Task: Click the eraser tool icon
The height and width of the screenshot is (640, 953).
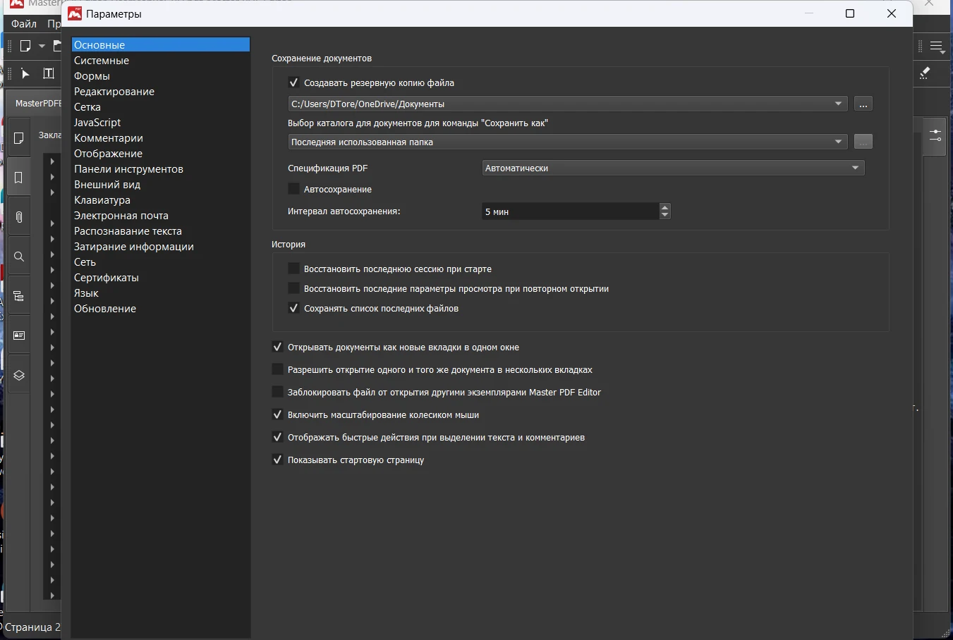Action: (925, 73)
